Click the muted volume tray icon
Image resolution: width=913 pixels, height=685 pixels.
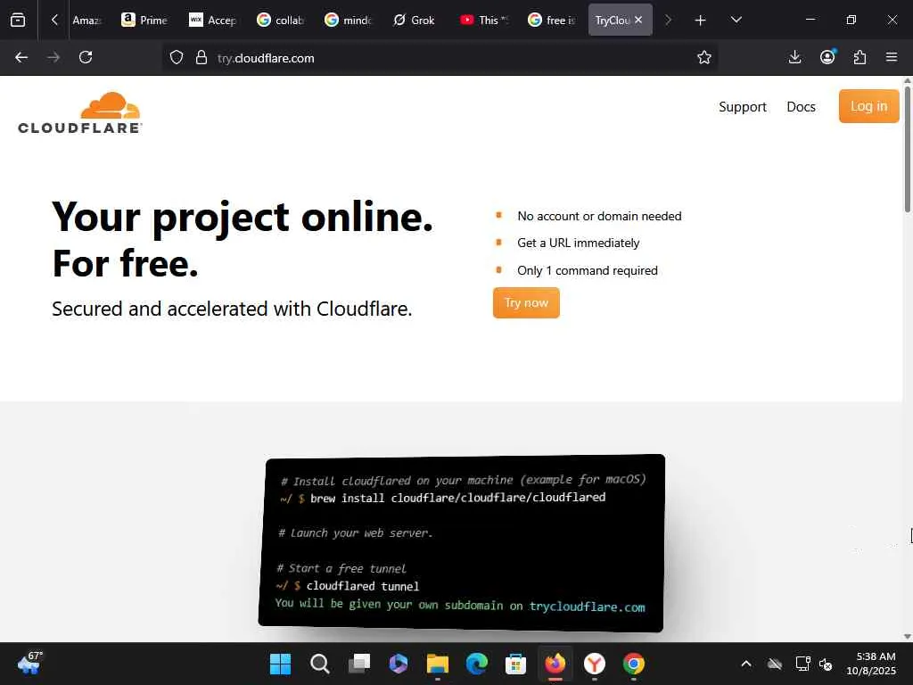826,664
